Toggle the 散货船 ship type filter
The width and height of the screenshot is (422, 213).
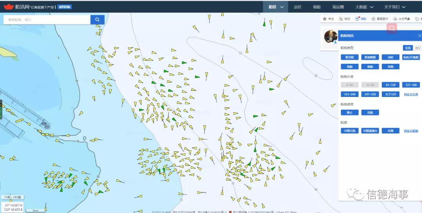349,57
